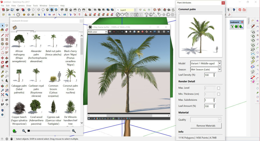The image size is (260, 141).
Task: Toggle the gray monochrome mode circle
Action: [x=130, y=32]
